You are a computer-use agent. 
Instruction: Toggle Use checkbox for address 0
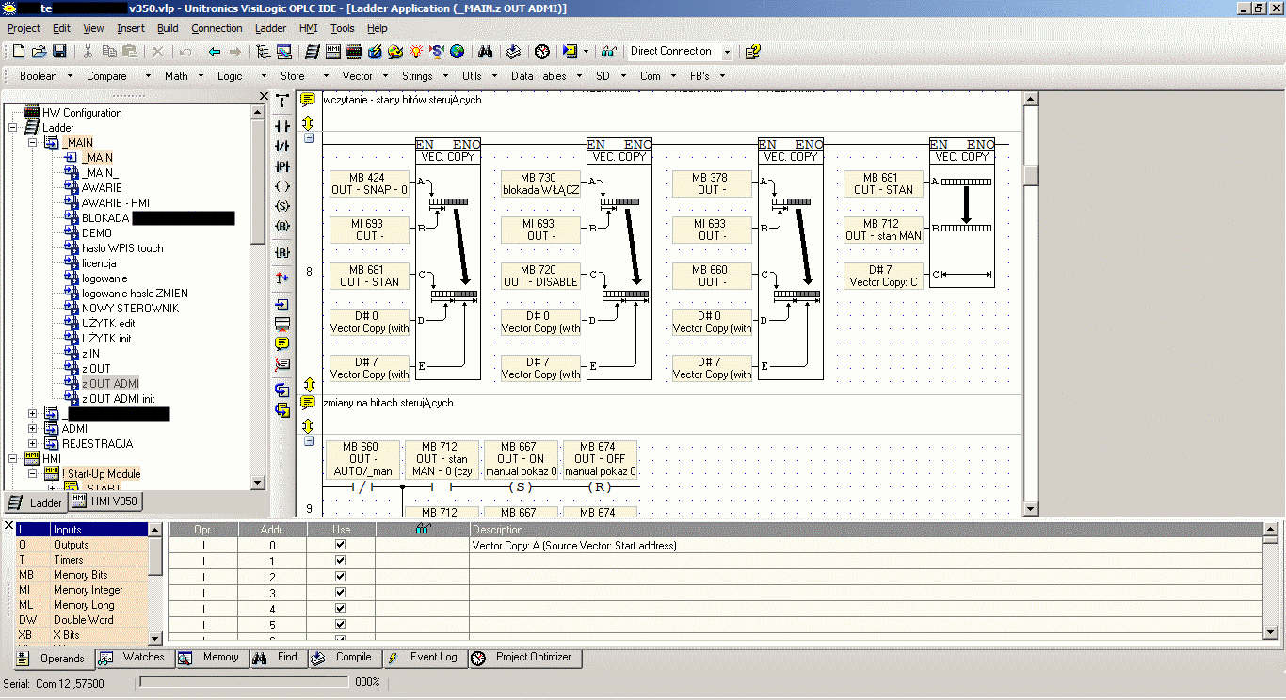point(341,545)
